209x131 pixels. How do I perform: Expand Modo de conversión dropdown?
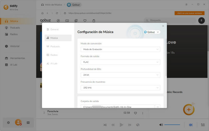click(120, 49)
